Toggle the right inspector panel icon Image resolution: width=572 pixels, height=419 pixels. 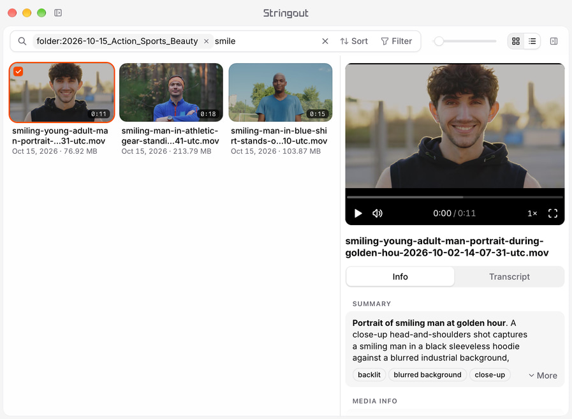554,41
